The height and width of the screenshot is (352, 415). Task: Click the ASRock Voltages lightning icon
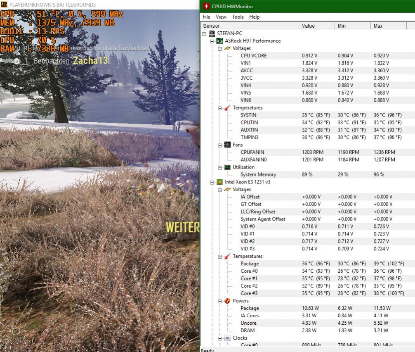[x=227, y=48]
